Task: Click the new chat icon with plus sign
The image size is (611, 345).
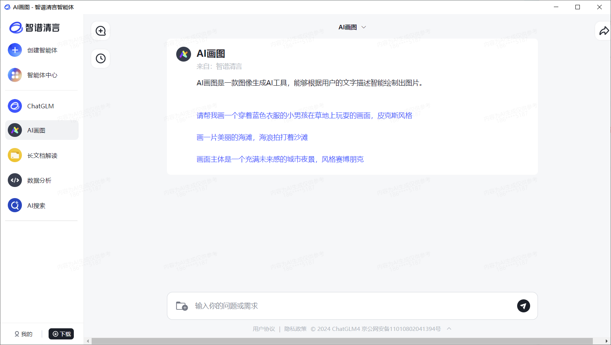Action: point(101,31)
